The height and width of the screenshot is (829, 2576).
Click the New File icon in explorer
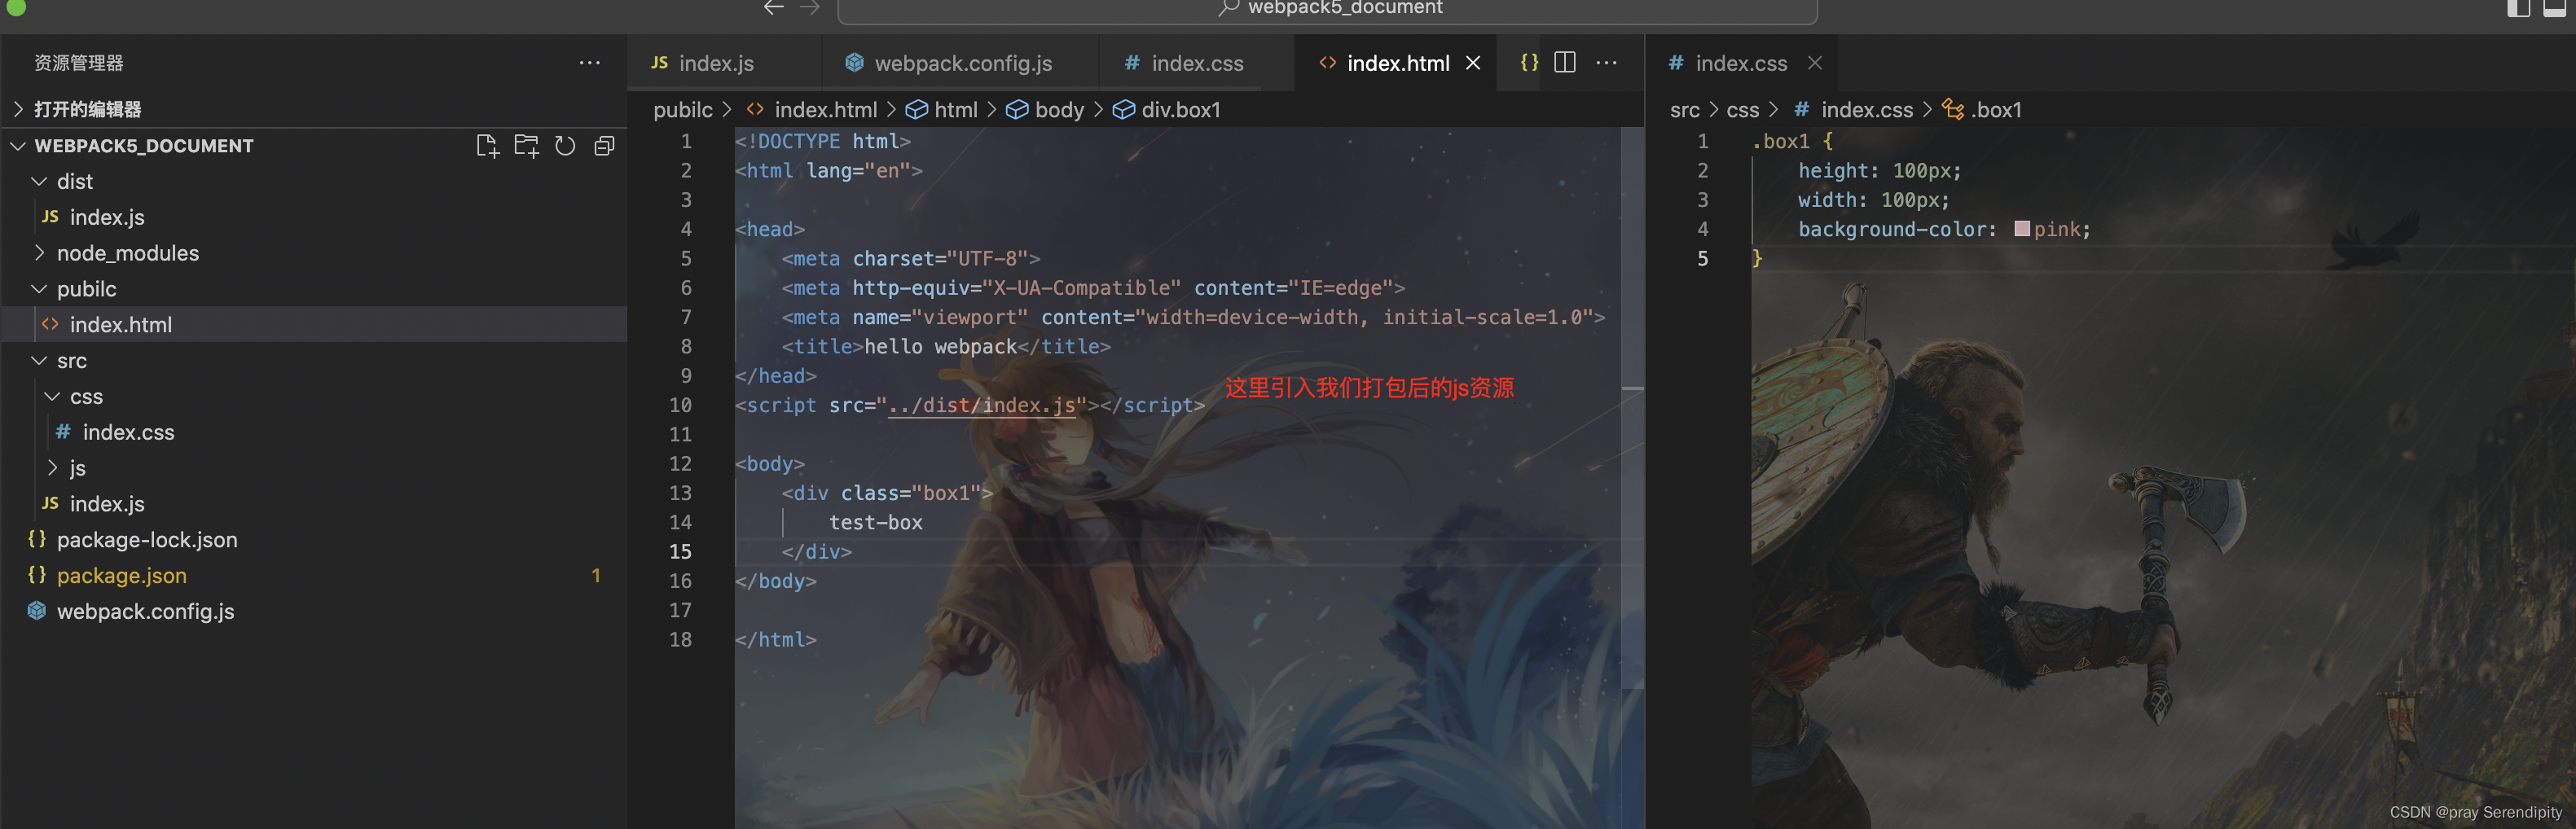487,146
